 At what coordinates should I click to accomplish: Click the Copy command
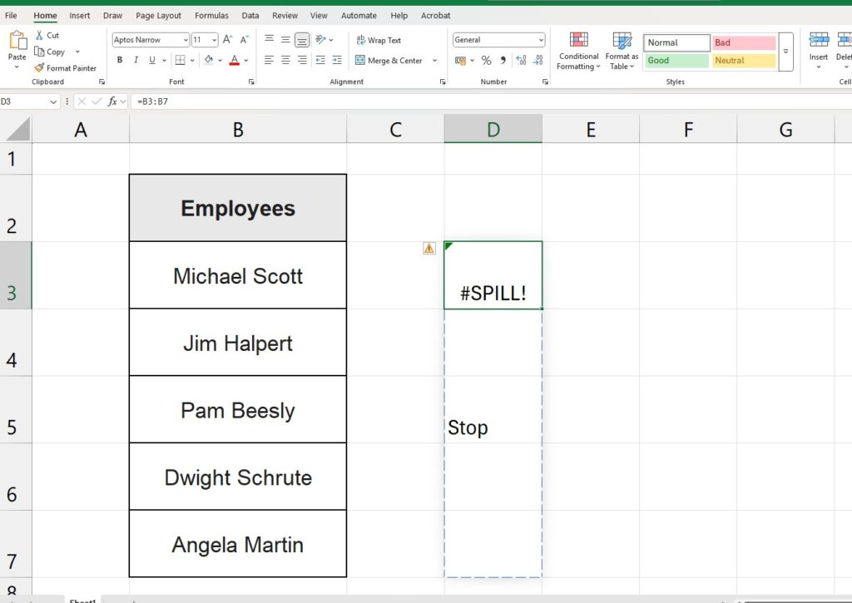(x=52, y=52)
